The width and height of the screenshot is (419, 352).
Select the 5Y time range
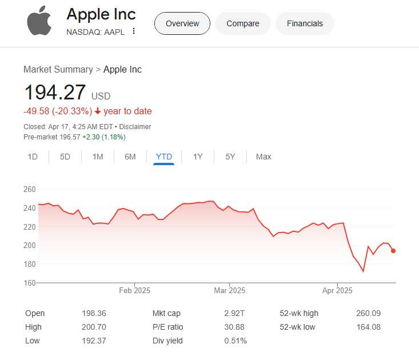coord(230,157)
